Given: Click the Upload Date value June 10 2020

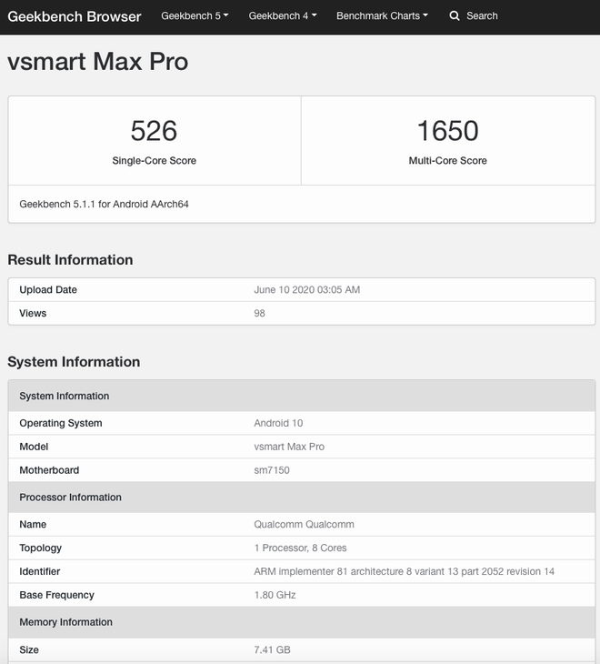Looking at the screenshot, I should tap(306, 289).
